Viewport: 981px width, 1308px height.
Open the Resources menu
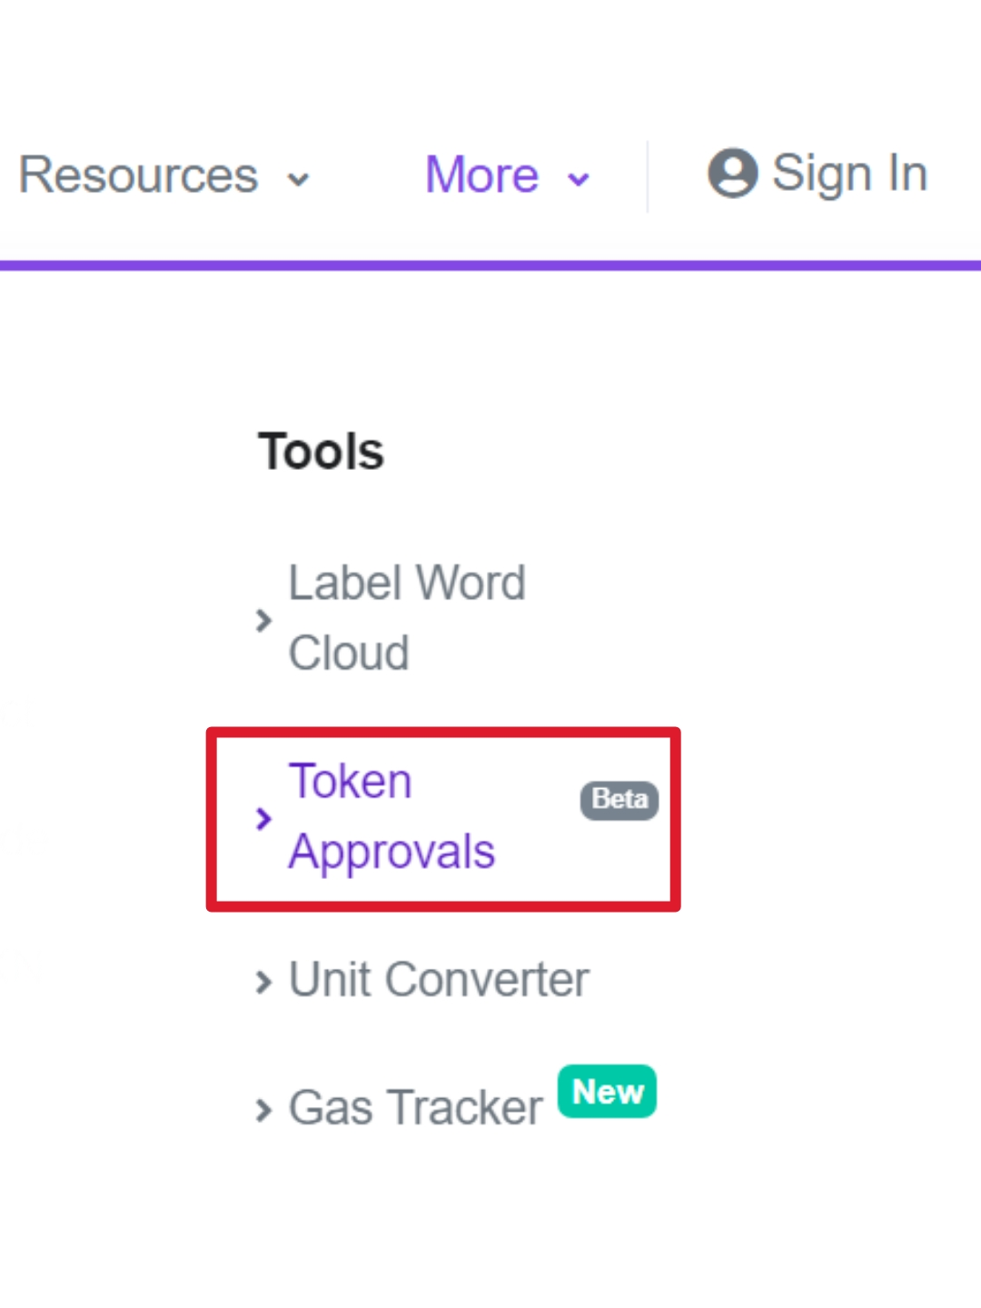(x=138, y=175)
